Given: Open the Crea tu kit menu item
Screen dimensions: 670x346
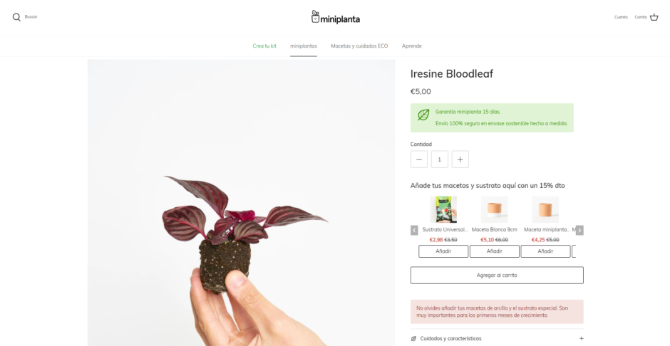Looking at the screenshot, I should coord(264,46).
